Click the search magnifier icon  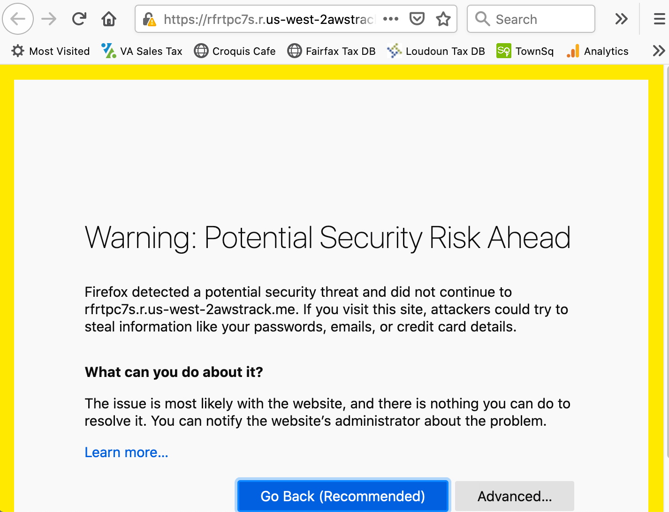tap(482, 19)
